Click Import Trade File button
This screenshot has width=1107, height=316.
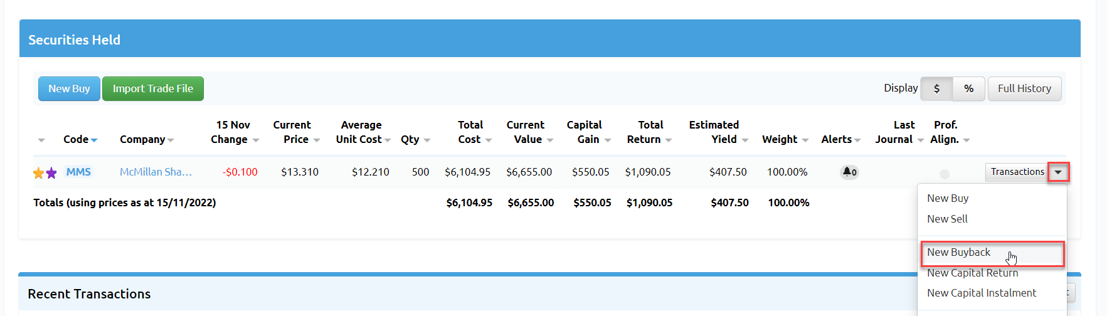(x=152, y=88)
